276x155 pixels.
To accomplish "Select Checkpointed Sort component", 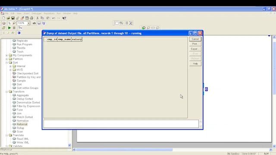I will [x=28, y=74].
